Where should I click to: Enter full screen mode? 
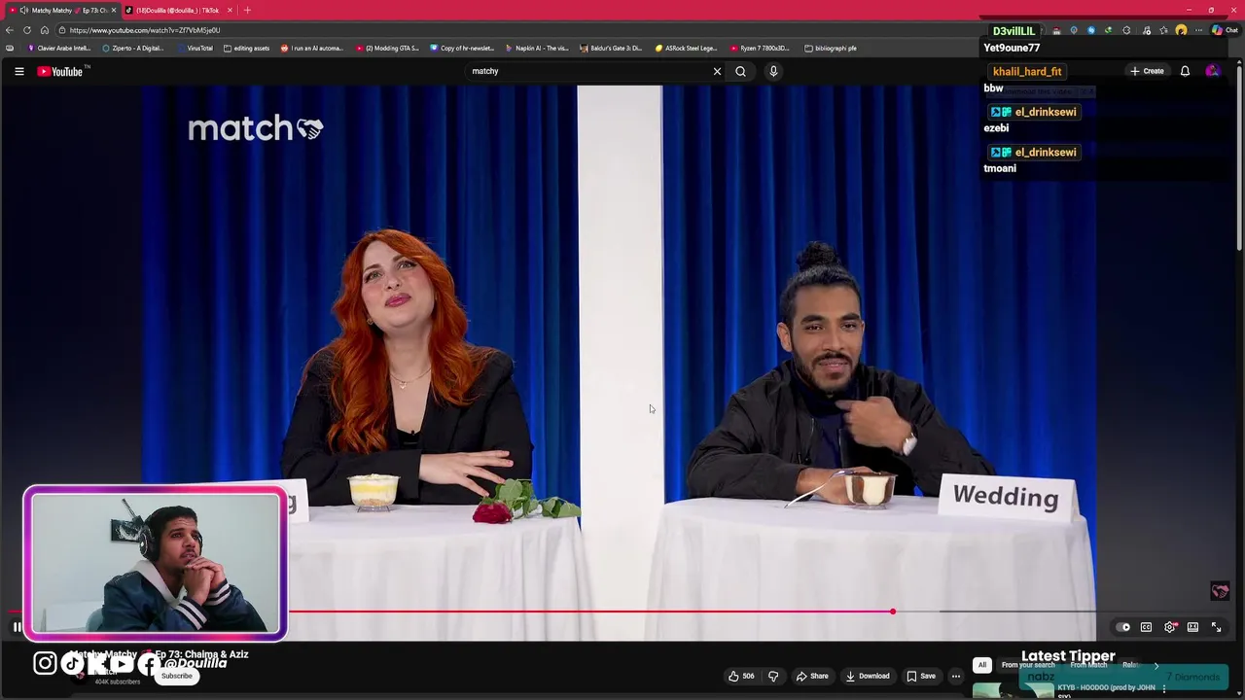[1216, 627]
